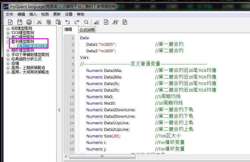Cut selection using the scissors icon
This screenshot has width=250, height=162.
39,22
